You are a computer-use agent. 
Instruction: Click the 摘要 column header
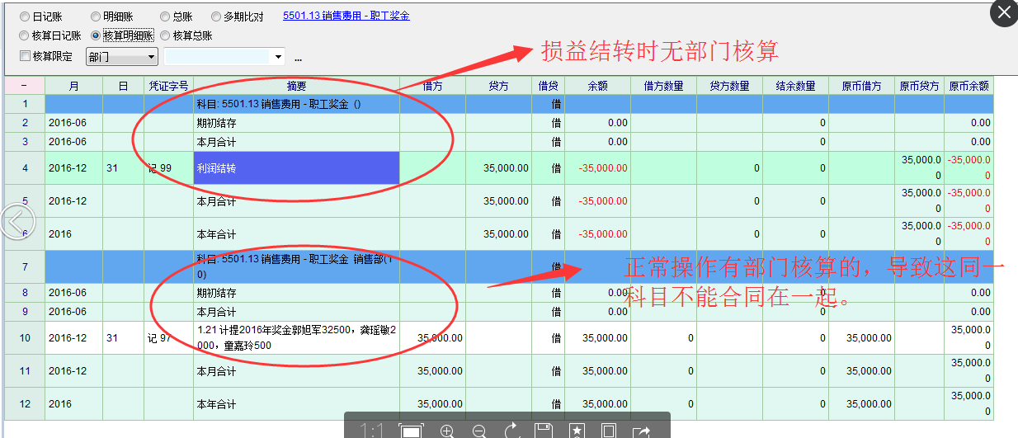[x=296, y=86]
